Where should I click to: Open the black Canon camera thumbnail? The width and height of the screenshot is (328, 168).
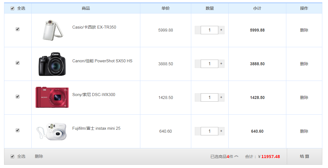click(x=52, y=64)
